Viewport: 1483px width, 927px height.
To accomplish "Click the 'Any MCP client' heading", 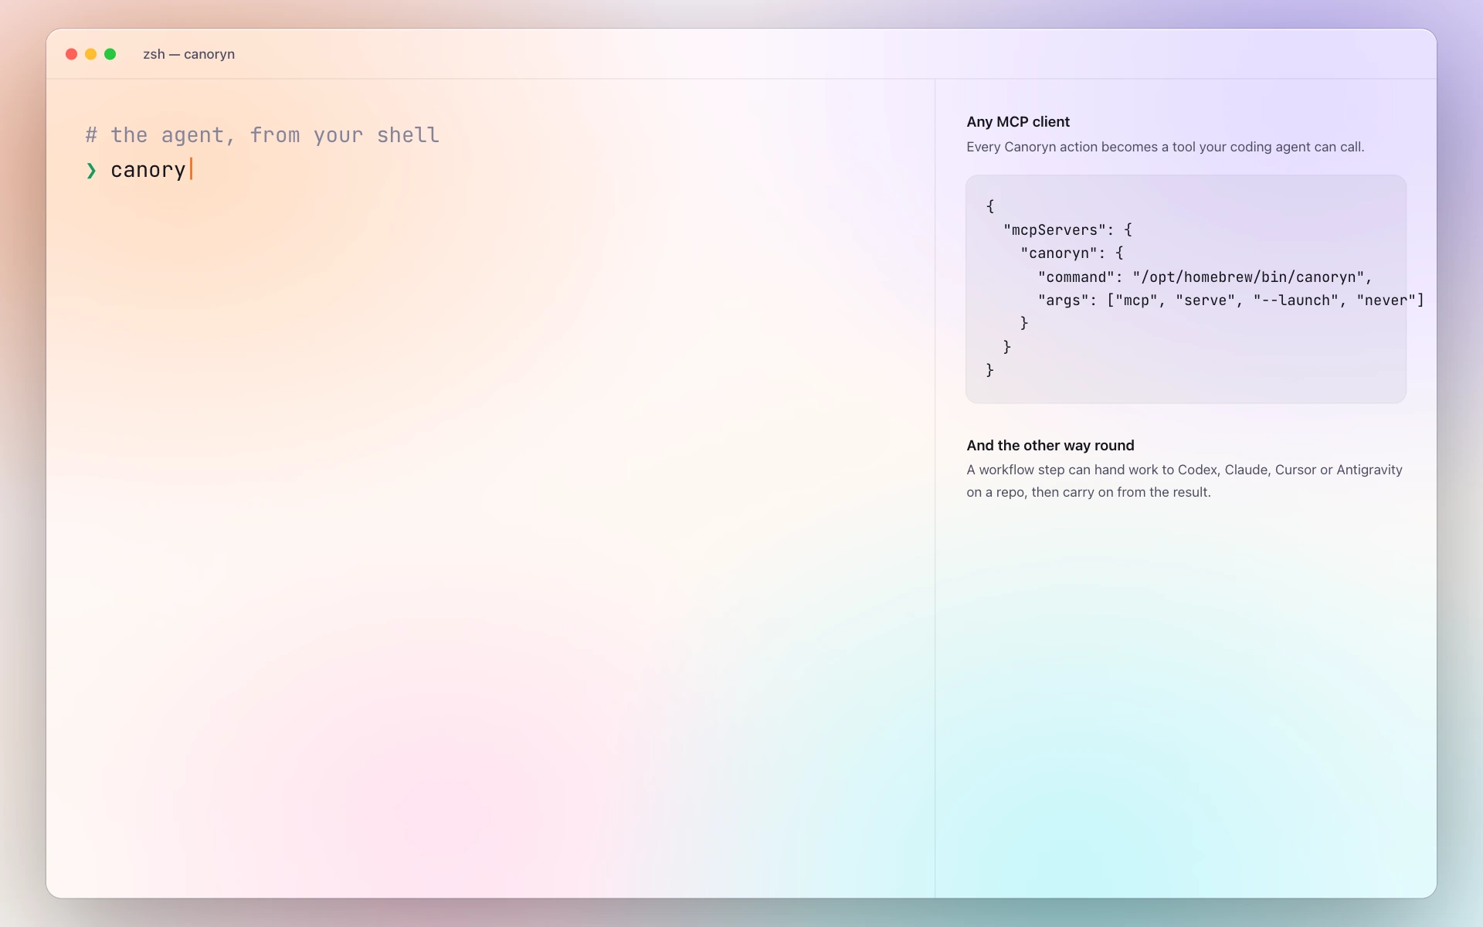I will click(1018, 121).
